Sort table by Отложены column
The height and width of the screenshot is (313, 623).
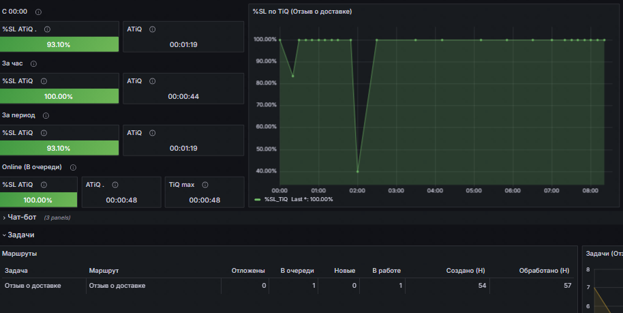[248, 271]
